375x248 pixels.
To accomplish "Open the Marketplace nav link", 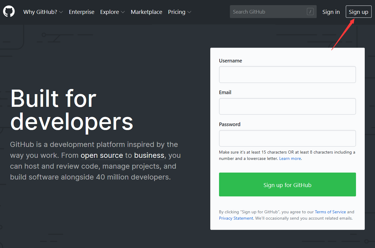I will click(146, 12).
